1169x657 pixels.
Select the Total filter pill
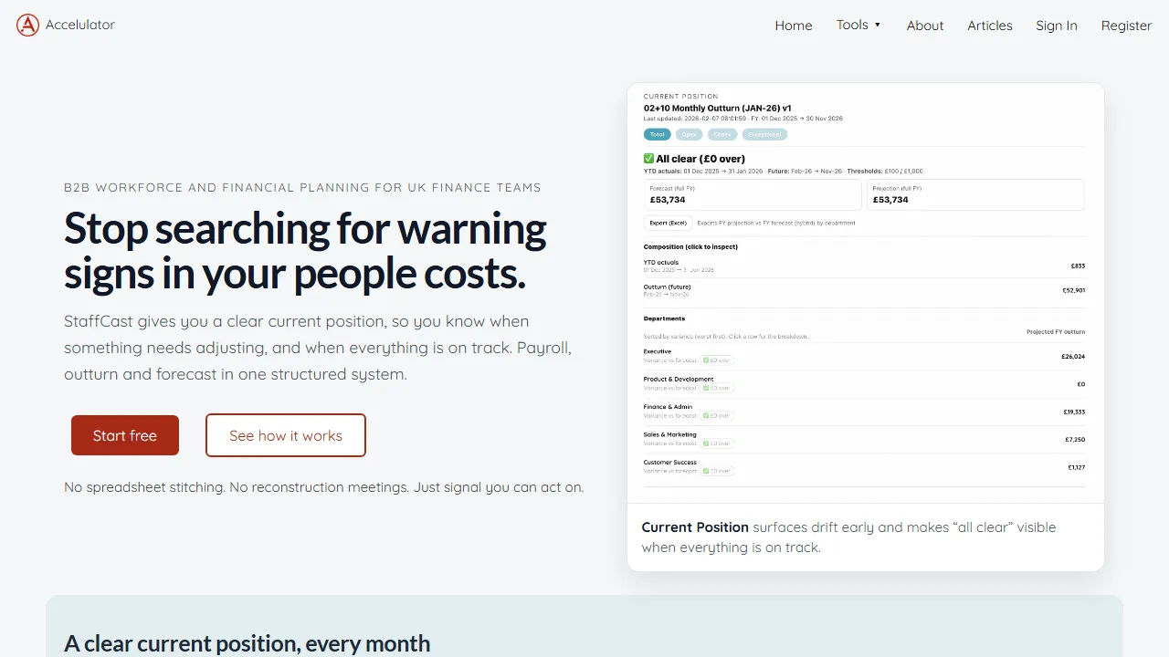coord(657,134)
